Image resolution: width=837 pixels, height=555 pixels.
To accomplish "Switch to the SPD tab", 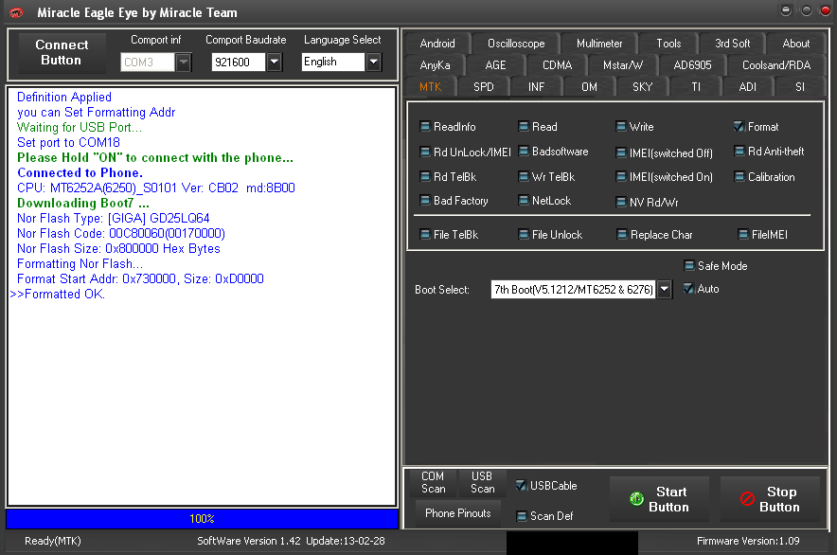I will coord(484,87).
